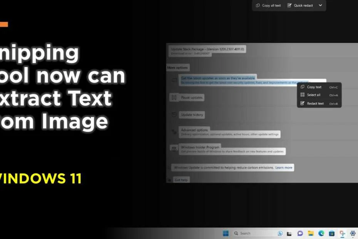358x239 pixels.
Task: Click the Redact text icon in the menu
Action: [x=302, y=103]
